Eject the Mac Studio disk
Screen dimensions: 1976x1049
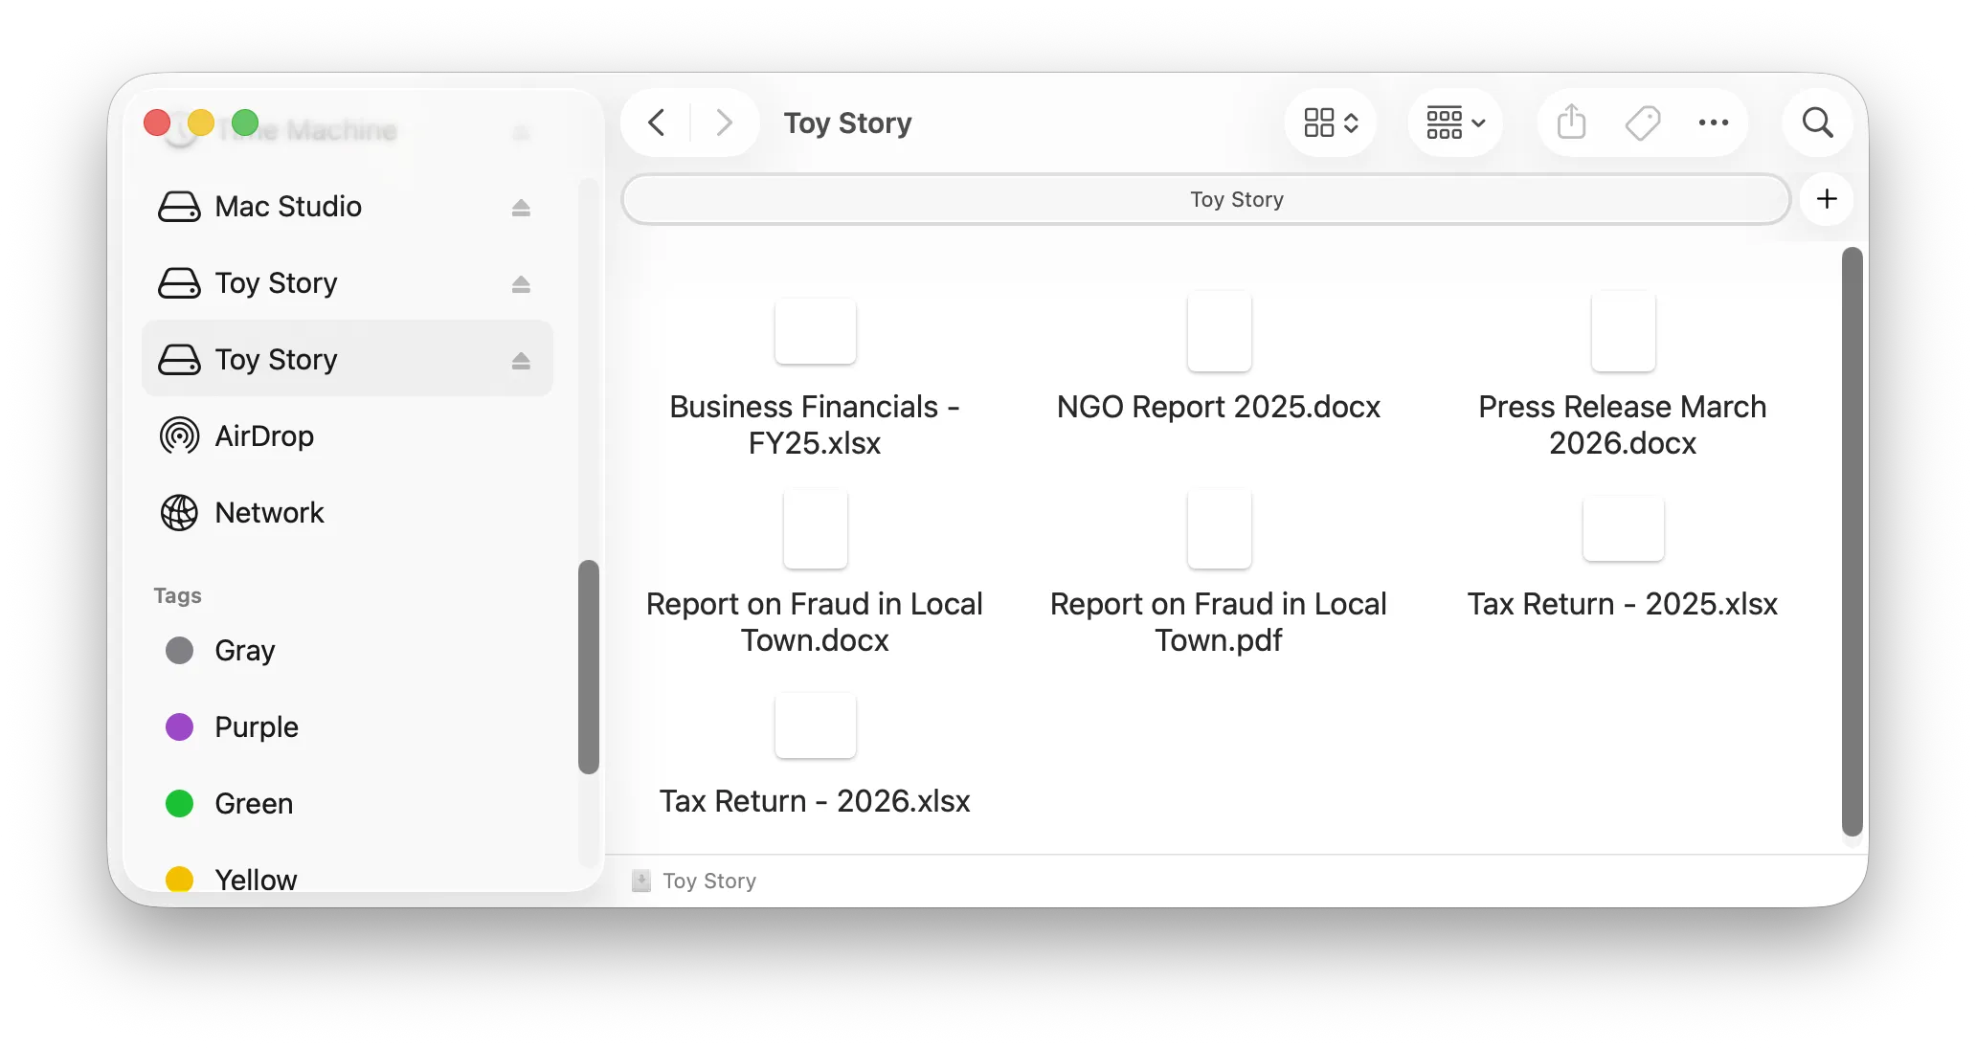[x=521, y=207]
